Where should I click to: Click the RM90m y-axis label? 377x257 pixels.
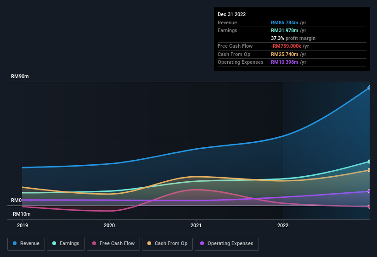pos(20,76)
